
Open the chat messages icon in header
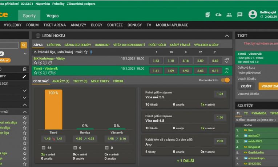click(239, 15)
